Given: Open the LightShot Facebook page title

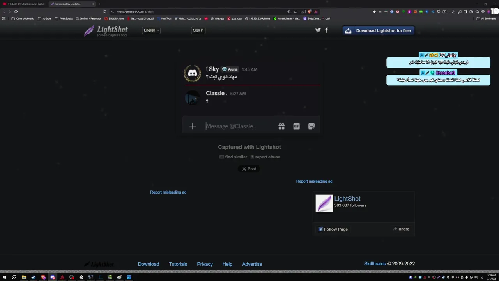Looking at the screenshot, I should pyautogui.click(x=347, y=199).
